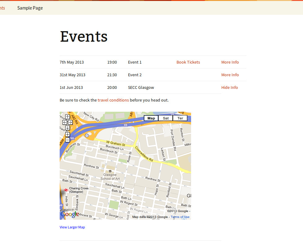Screen dimensions: 303x246
Task: Select the Map view type
Action: 151,118
